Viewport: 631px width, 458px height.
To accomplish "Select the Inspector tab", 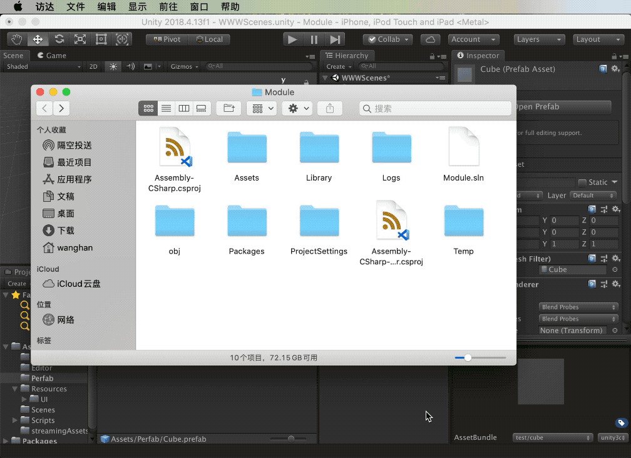I will [x=478, y=56].
